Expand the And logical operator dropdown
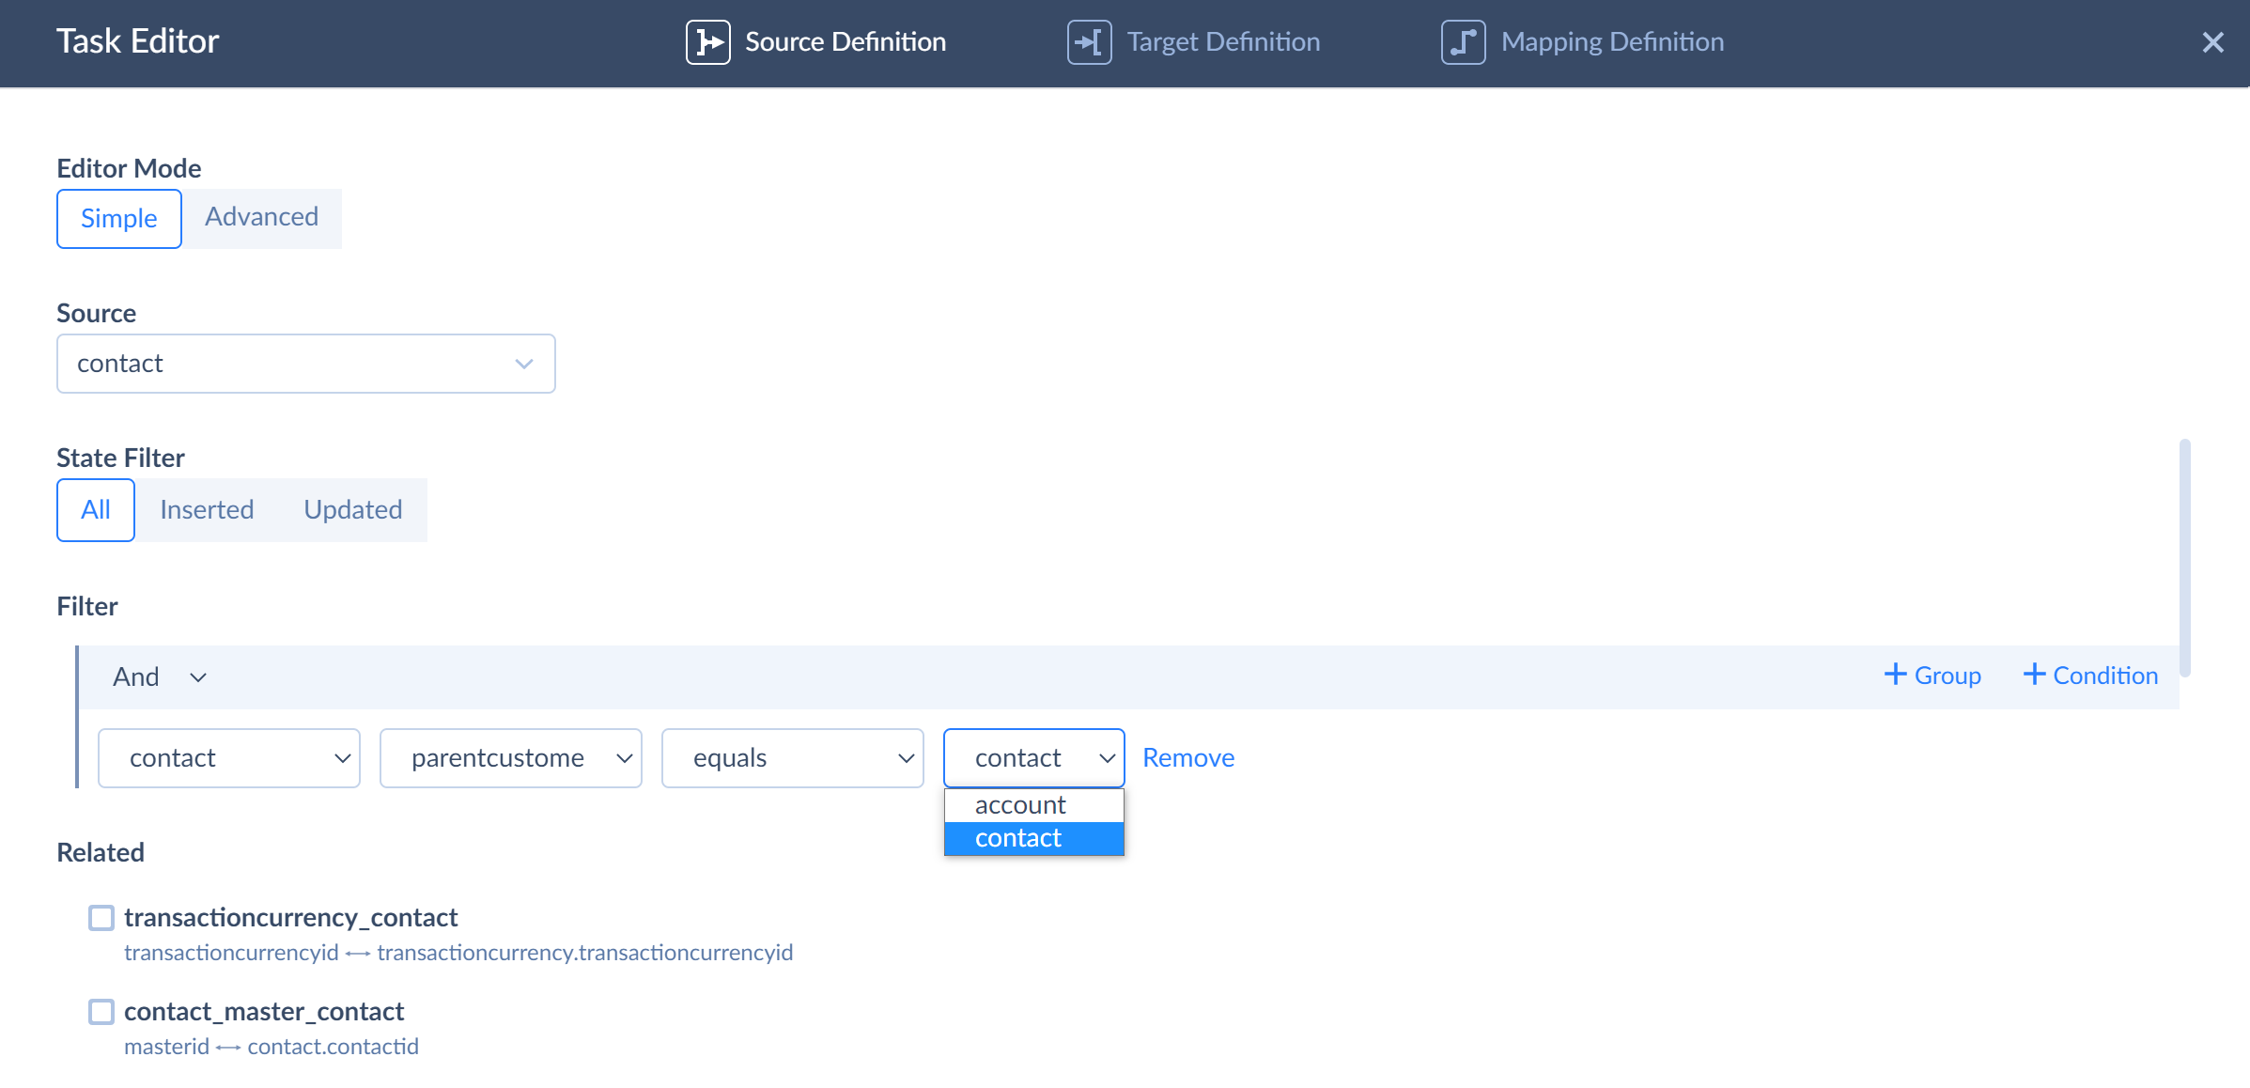Viewport: 2250px width, 1088px height. point(160,677)
